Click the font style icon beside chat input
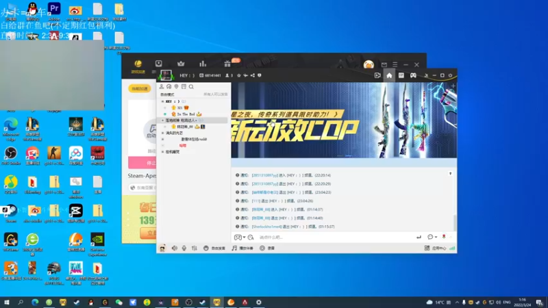Viewport: 548px width, 308px height. (x=251, y=238)
